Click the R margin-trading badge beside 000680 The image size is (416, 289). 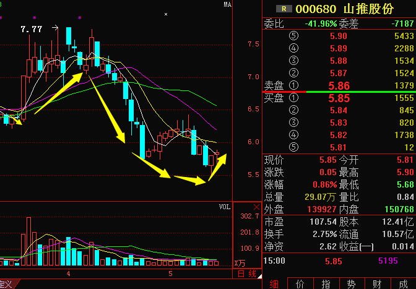284,9
